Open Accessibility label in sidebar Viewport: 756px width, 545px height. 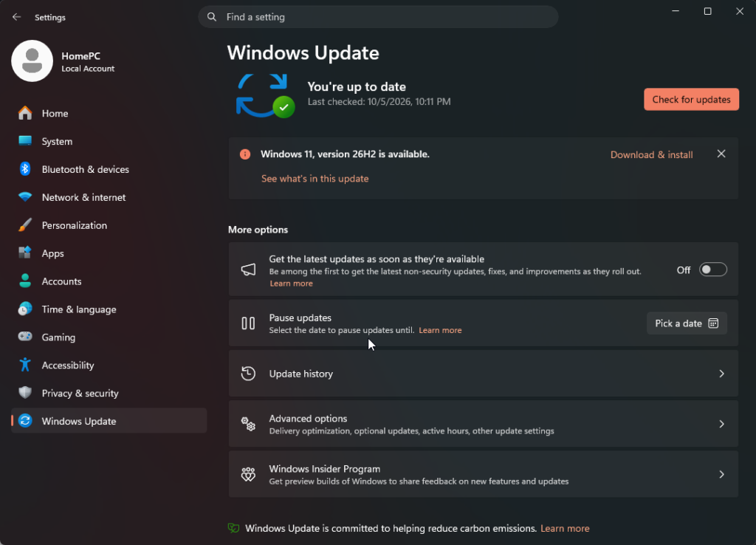67,365
